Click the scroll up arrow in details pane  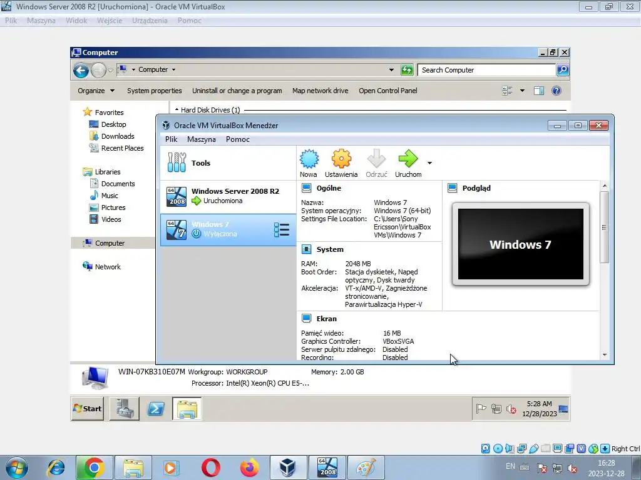(605, 186)
